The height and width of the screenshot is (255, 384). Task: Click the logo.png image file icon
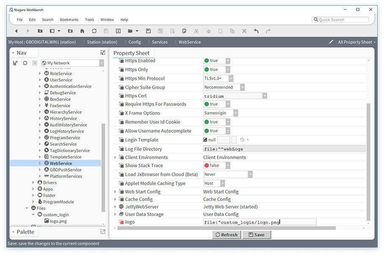click(46, 221)
